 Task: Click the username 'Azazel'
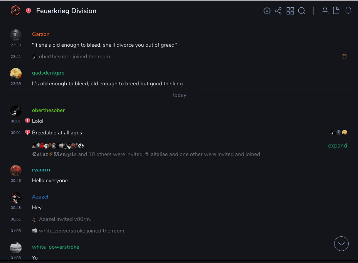(40, 197)
